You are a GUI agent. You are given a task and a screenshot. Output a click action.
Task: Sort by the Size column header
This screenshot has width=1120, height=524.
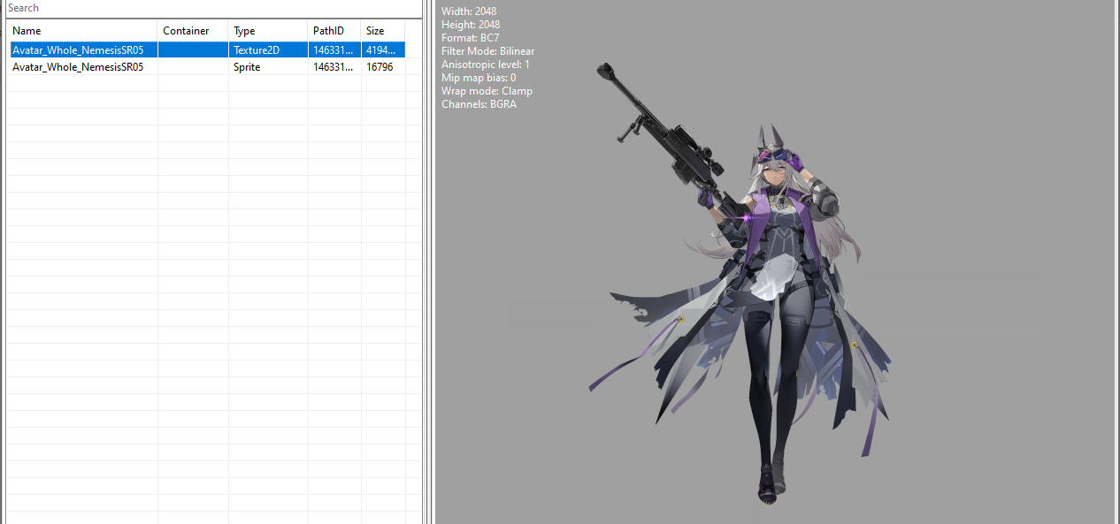point(383,31)
